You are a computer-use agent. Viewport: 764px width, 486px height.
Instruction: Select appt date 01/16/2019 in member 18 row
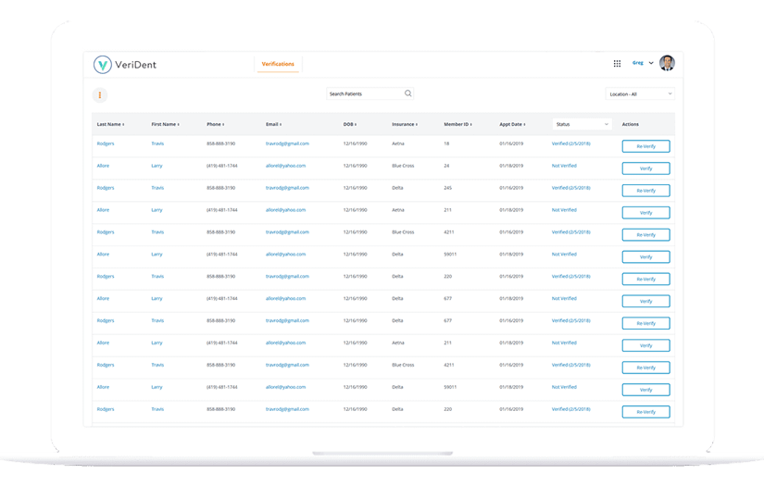coord(511,143)
